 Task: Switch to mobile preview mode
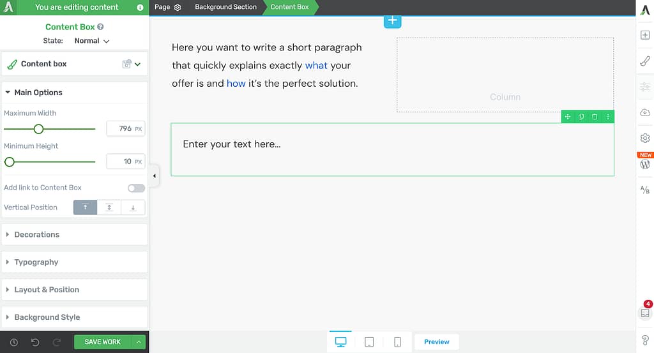click(397, 342)
